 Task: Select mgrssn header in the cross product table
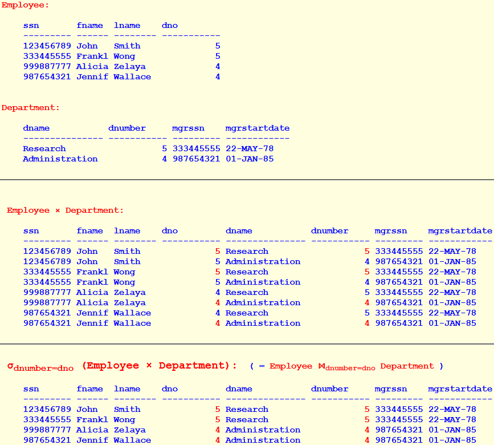(390, 230)
